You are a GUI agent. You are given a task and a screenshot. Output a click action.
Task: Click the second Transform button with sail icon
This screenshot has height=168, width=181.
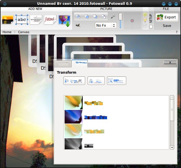point(96,81)
